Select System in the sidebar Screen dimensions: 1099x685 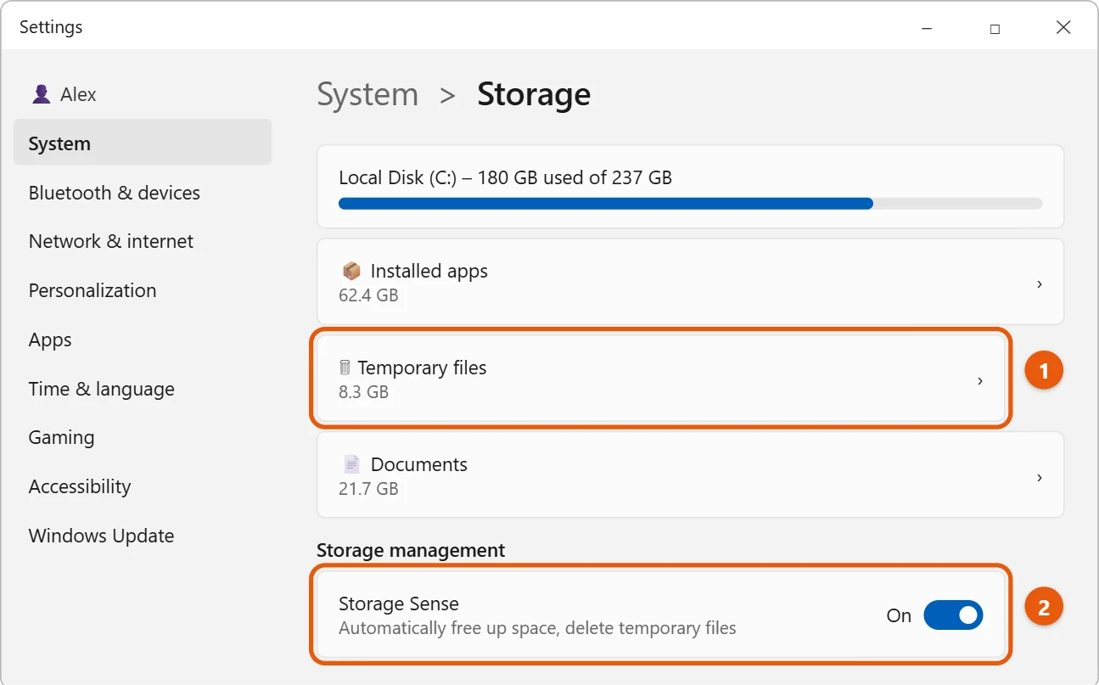[143, 143]
